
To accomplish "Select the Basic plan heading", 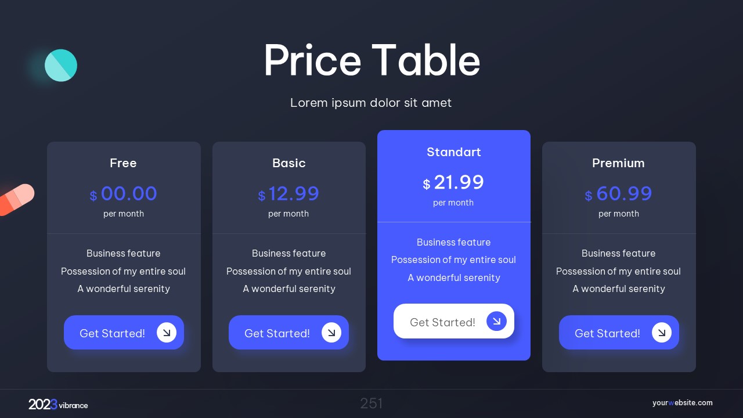I will point(289,163).
